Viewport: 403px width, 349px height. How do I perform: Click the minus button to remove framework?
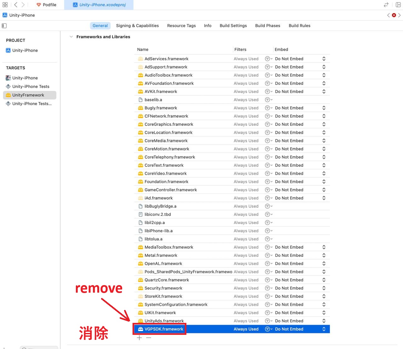click(x=149, y=338)
